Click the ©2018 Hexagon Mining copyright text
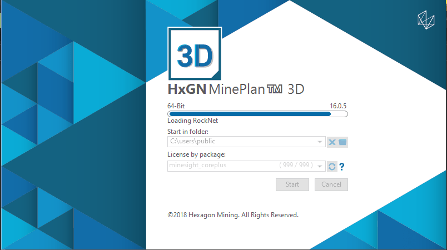Viewport: 447px width, 250px height. 233,215
